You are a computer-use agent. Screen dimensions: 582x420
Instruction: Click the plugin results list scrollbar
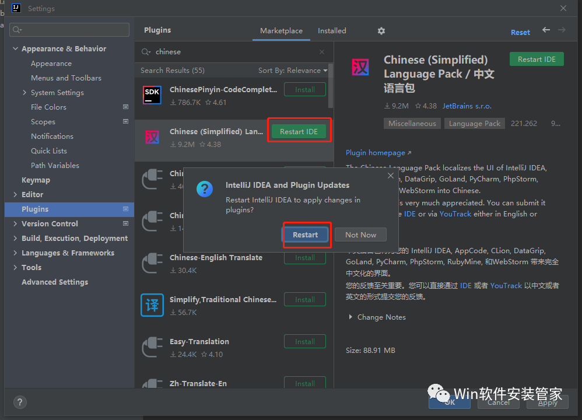coord(331,86)
